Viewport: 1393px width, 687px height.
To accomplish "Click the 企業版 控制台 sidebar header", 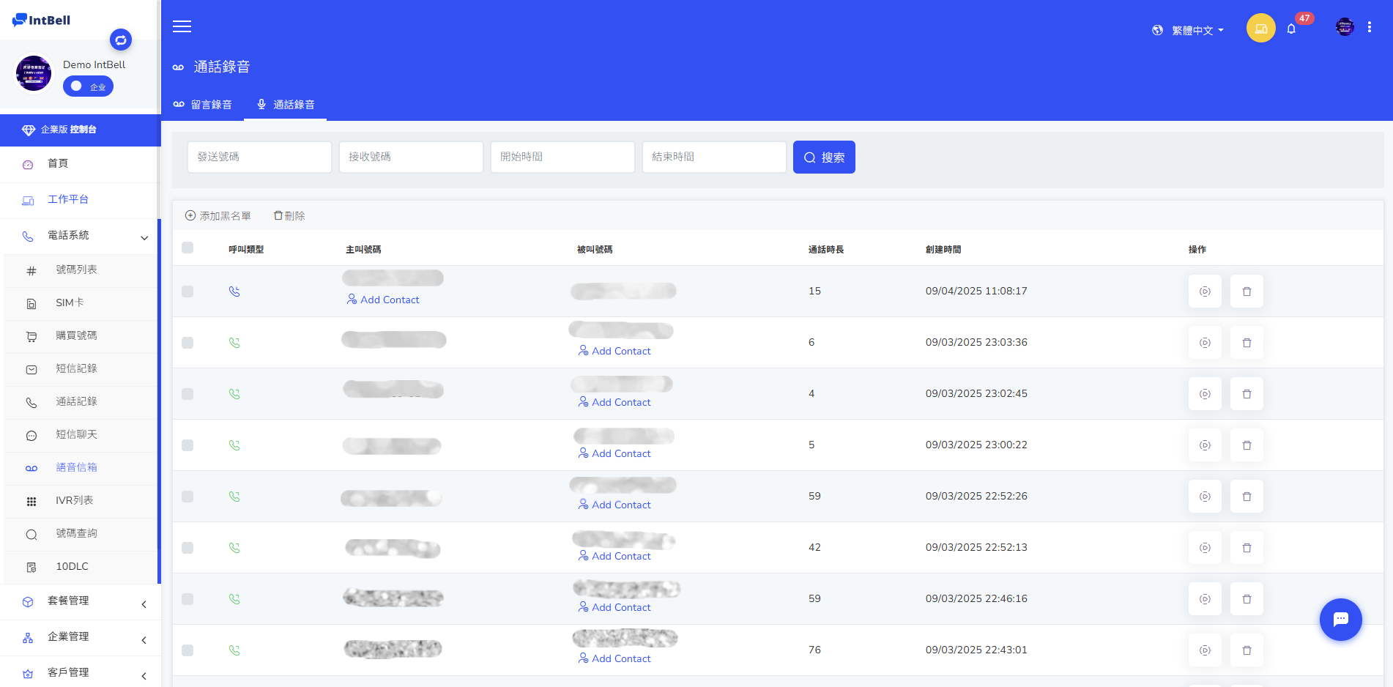I will click(x=80, y=130).
